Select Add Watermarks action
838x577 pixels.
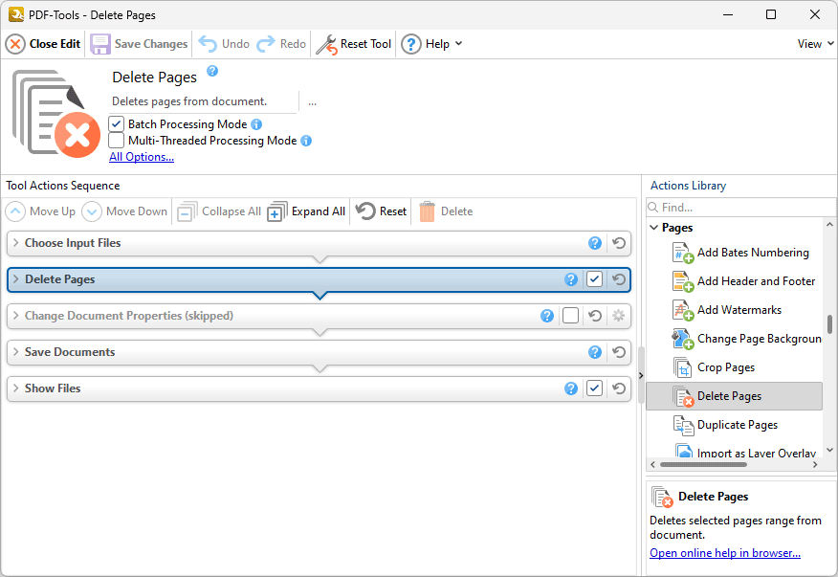tap(727, 310)
